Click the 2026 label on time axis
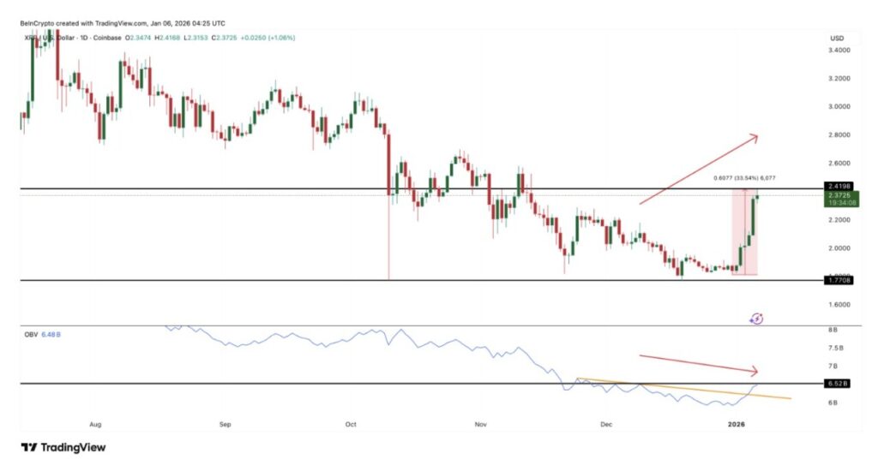 [736, 423]
